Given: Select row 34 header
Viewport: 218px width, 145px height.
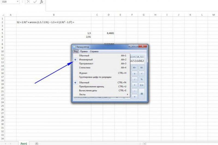Looking at the screenshot, I should (x=2, y=139).
